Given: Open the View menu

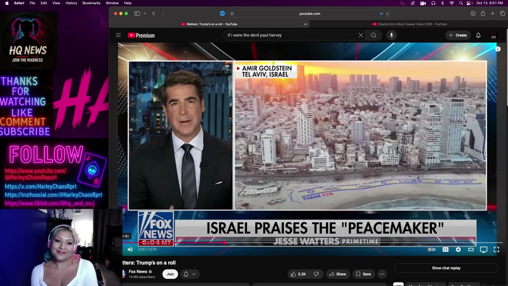Looking at the screenshot, I should click(56, 3).
